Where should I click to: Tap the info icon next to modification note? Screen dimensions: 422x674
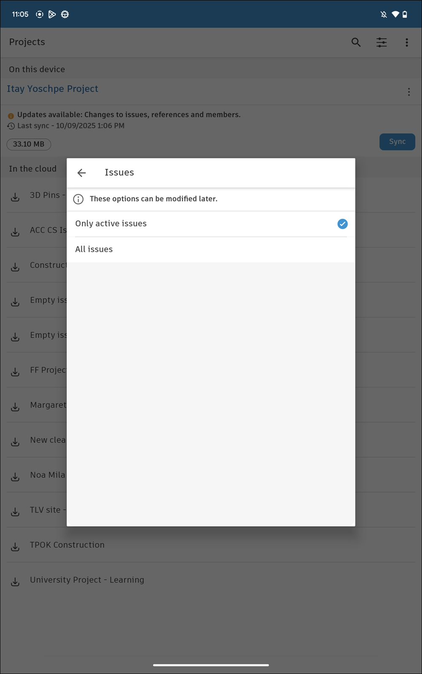[78, 199]
